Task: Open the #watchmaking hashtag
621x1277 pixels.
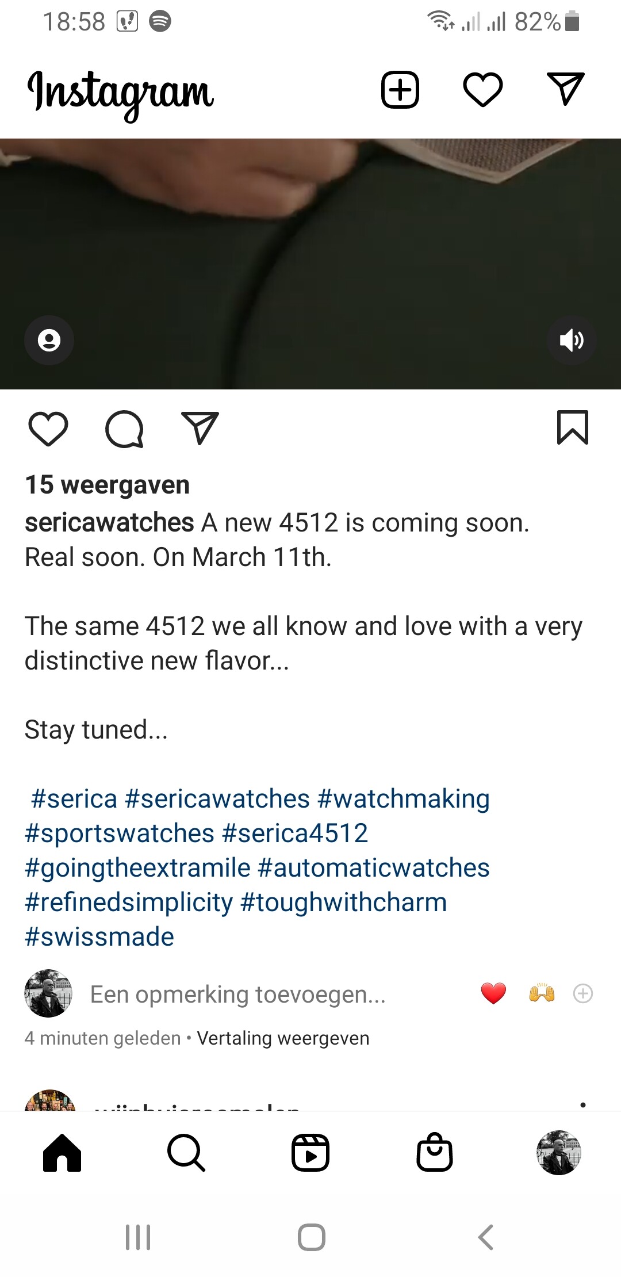Action: [x=403, y=799]
